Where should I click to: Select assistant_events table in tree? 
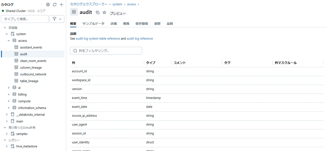tap(31, 47)
